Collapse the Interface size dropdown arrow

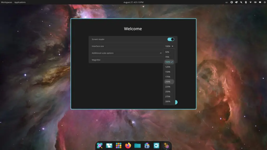coord(173,46)
